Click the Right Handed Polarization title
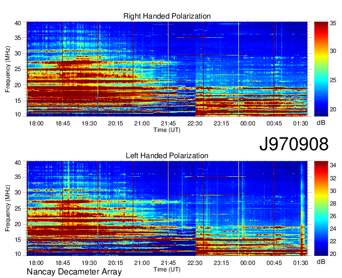Screen dimensions: 342x278 click(x=167, y=16)
